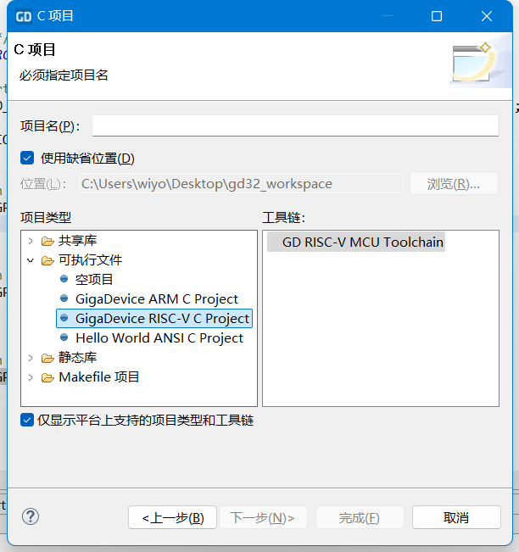Expand the Makefile 项目 tree node
This screenshot has height=552, width=519.
31,377
